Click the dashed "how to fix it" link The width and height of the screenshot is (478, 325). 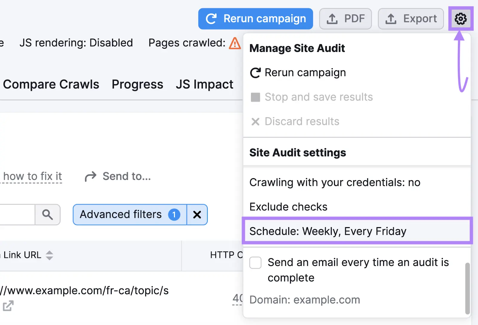coord(32,176)
